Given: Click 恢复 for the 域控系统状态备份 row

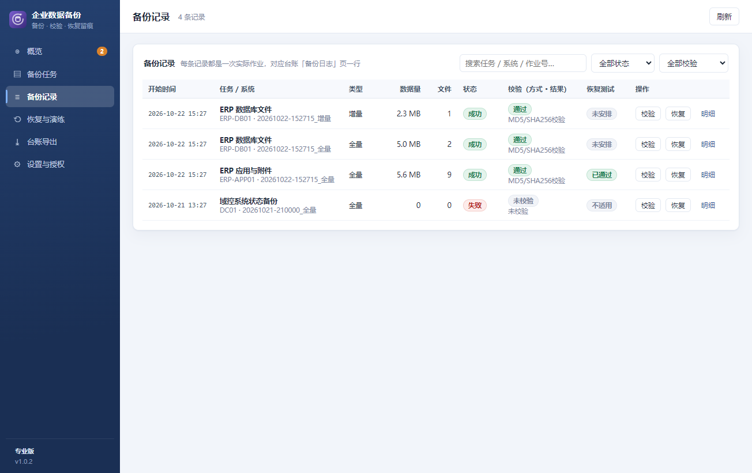Looking at the screenshot, I should 678,205.
